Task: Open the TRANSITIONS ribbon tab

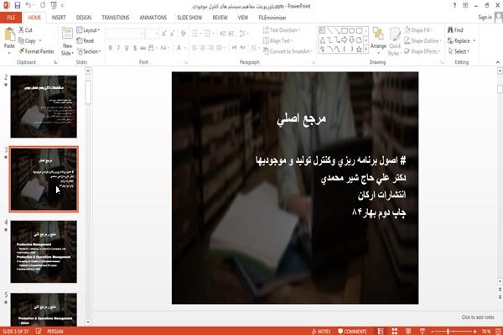Action: coord(116,18)
